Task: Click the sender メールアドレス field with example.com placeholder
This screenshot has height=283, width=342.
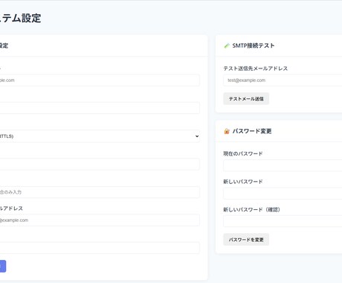Action: pos(100,220)
